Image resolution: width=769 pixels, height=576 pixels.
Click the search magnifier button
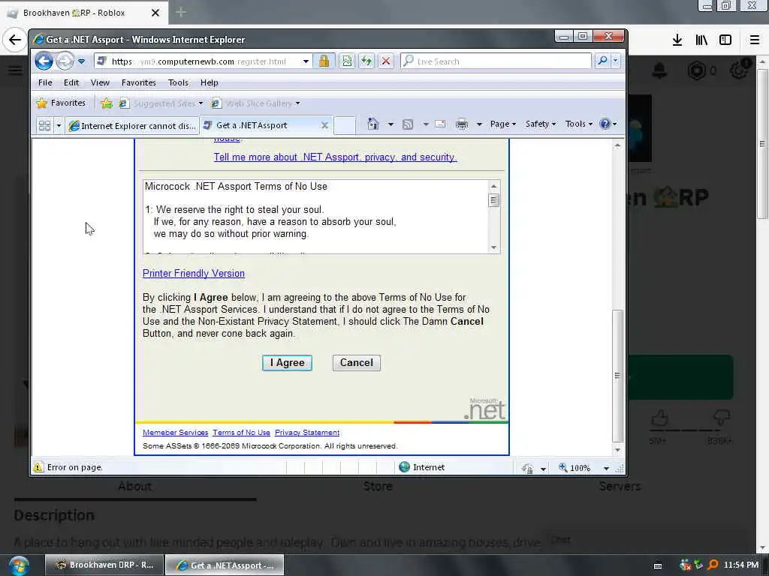tap(602, 61)
